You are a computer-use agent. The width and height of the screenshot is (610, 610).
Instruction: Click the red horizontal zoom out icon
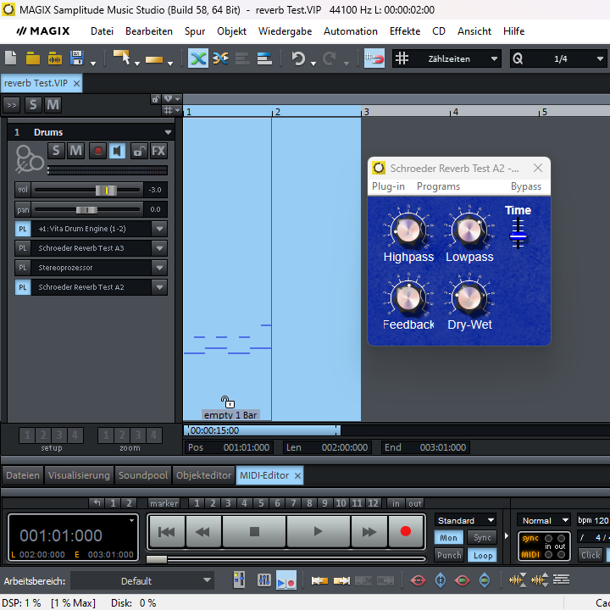click(419, 581)
